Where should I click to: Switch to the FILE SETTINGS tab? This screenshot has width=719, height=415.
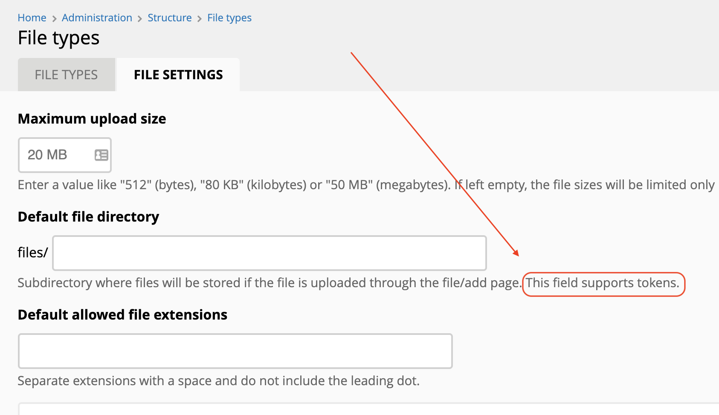[178, 74]
